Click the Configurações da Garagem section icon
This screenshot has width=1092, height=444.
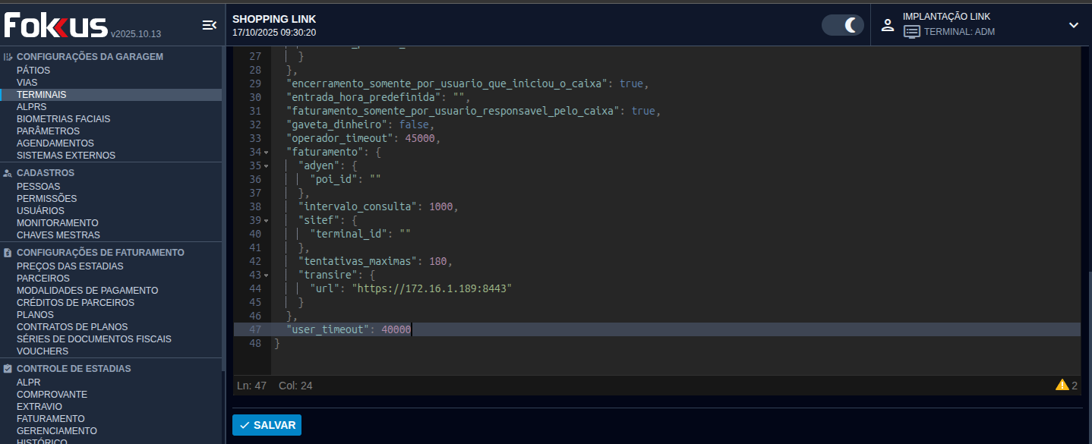point(8,57)
